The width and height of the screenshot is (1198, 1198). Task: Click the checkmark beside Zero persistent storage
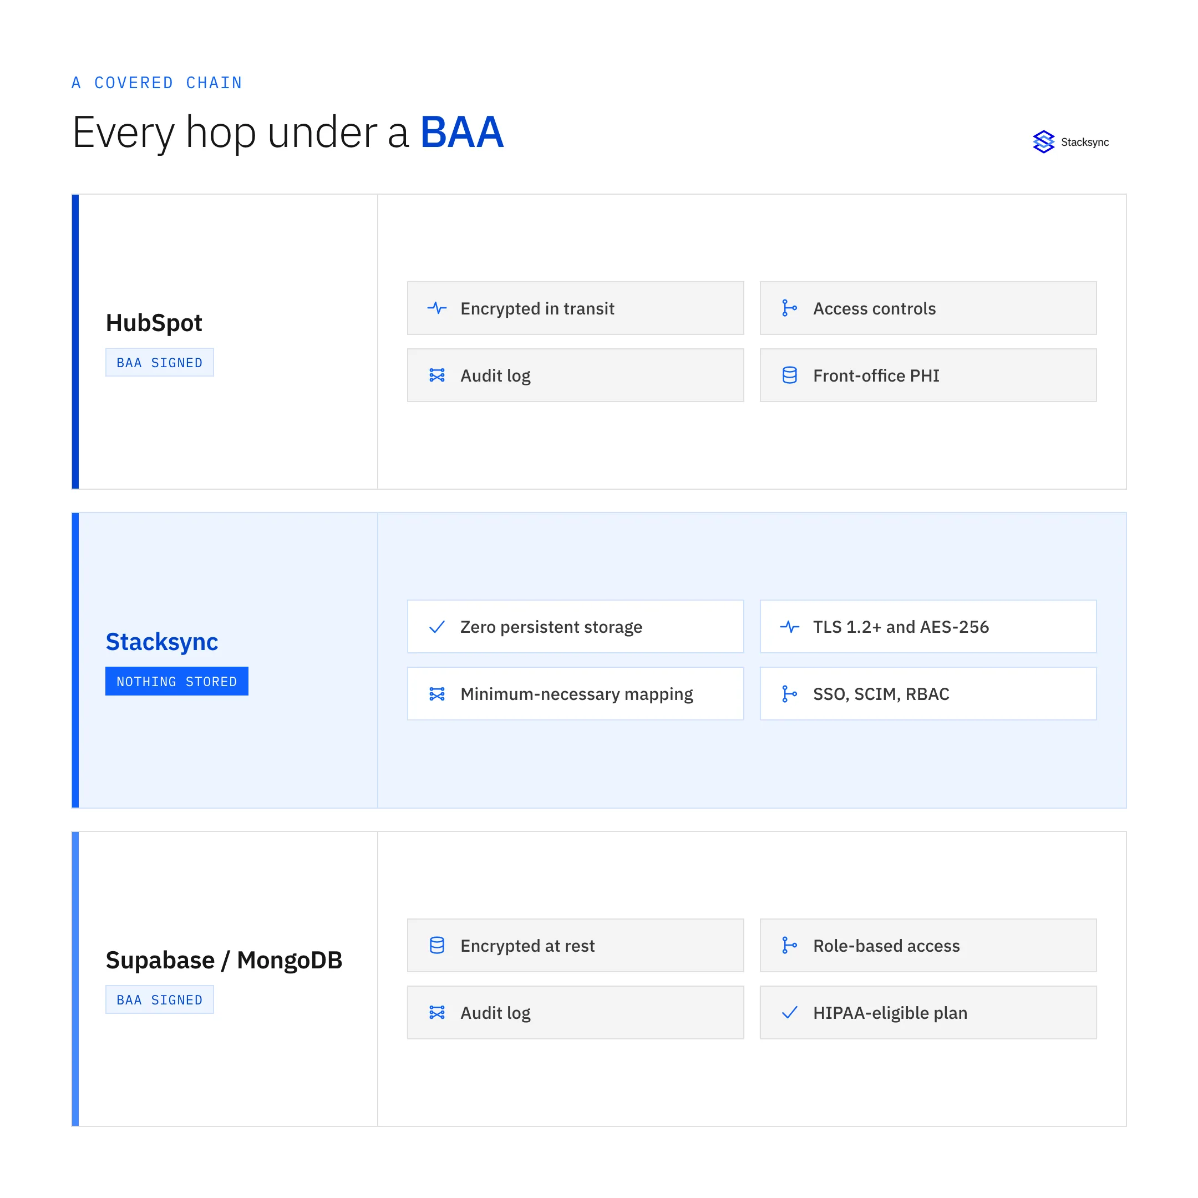pyautogui.click(x=437, y=627)
